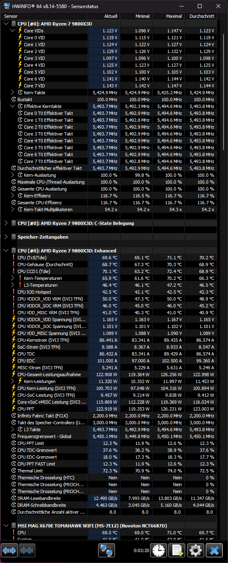Collapse the MSI MAG X670E TOMAHAWK group
Image resolution: width=228 pixels, height=563 pixels.
pyautogui.click(x=6, y=526)
